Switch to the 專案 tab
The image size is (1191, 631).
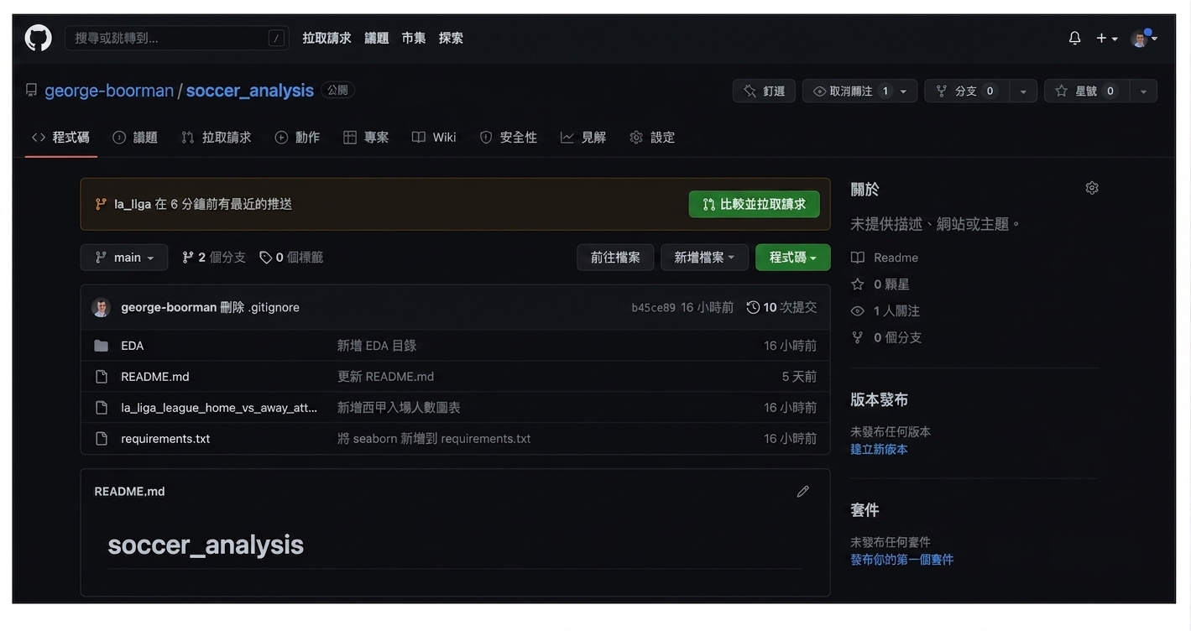[x=366, y=137]
